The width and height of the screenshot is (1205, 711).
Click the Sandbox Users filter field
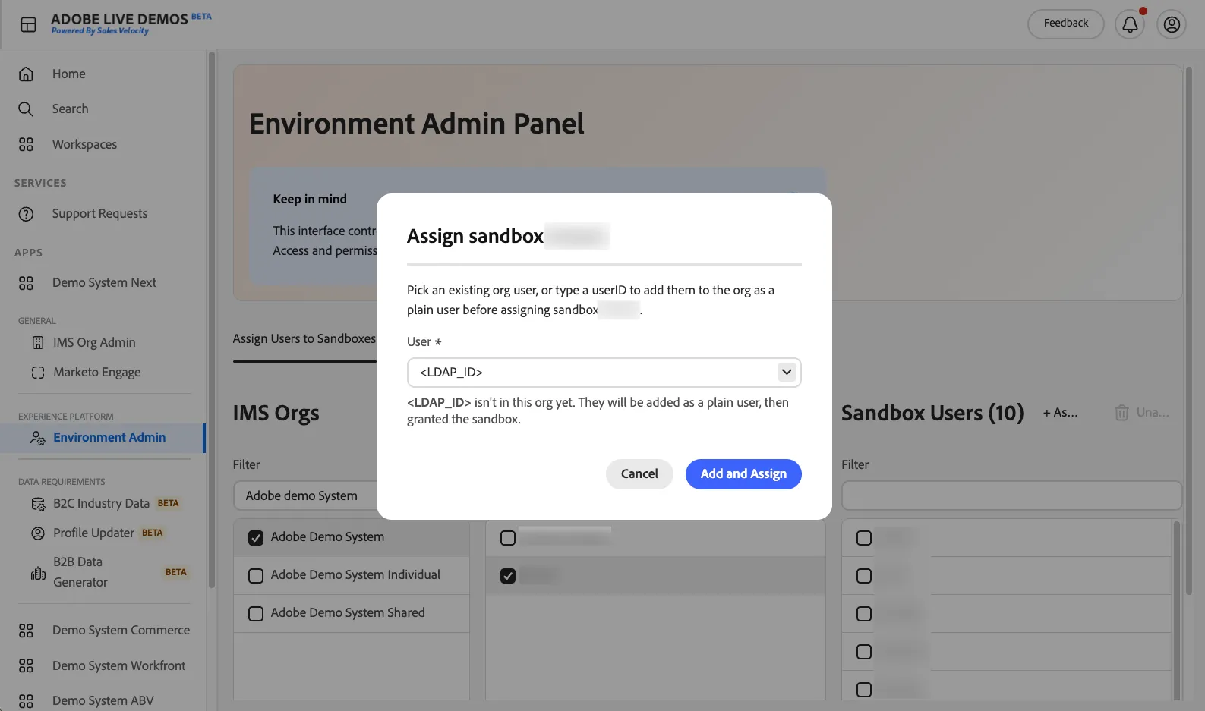point(1011,495)
